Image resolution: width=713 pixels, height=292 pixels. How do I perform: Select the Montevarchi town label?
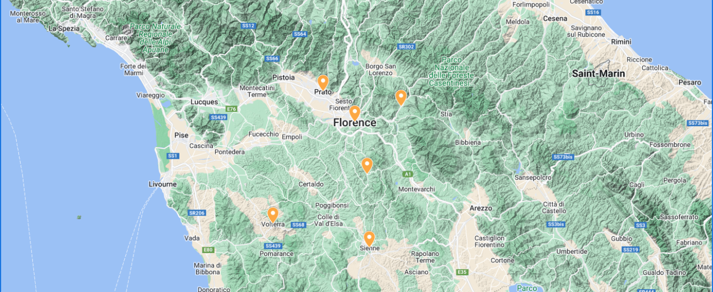[417, 189]
